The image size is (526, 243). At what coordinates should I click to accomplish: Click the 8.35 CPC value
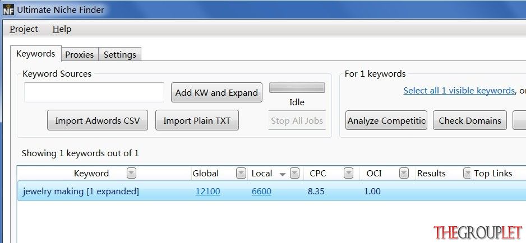(x=316, y=191)
